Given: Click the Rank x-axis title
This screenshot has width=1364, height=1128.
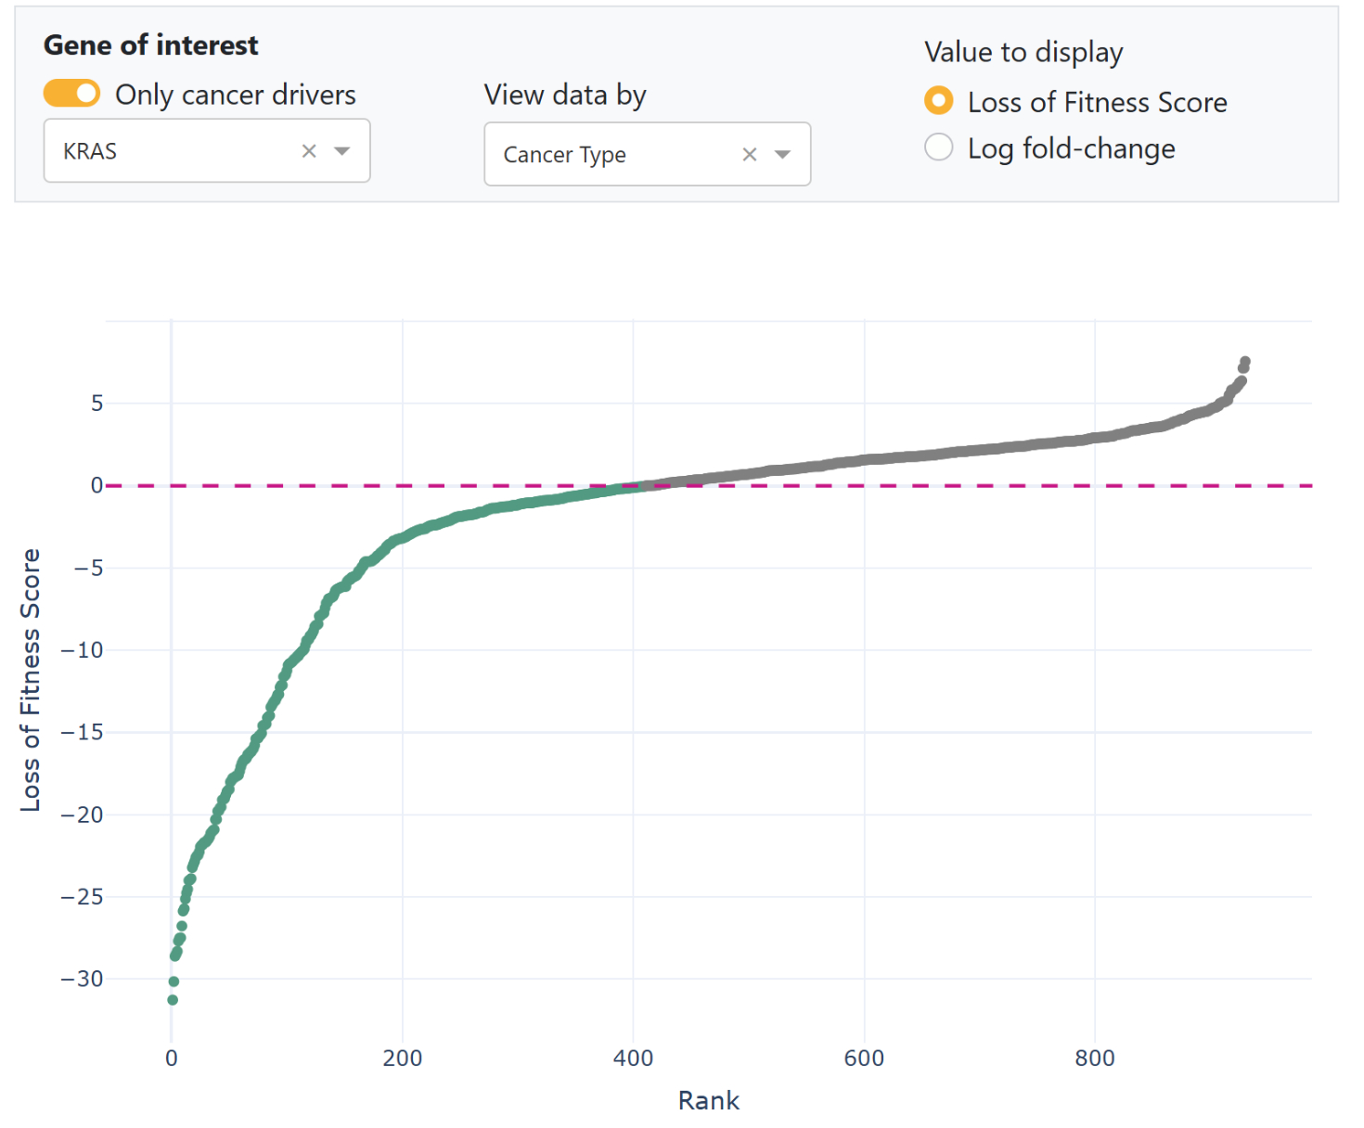Looking at the screenshot, I should pyautogui.click(x=709, y=1100).
